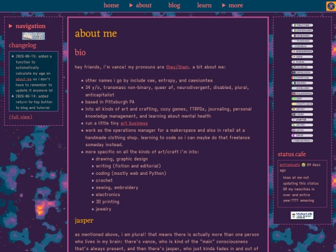Click the 'drawing, graphic design' list item
336x252 pixels.
122,159
